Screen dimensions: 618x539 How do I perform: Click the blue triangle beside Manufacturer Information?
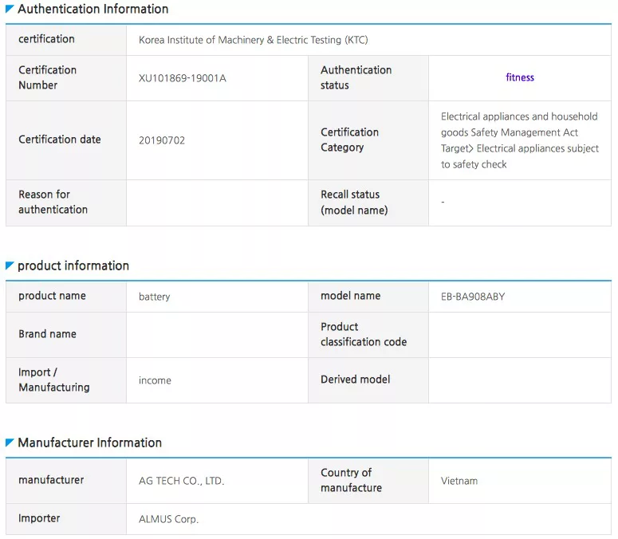pyautogui.click(x=10, y=443)
